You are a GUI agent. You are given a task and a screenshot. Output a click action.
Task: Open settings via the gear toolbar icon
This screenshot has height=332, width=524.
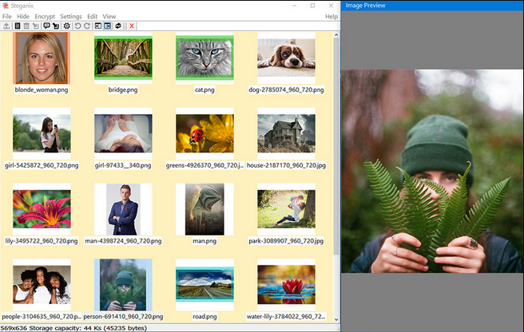click(67, 26)
